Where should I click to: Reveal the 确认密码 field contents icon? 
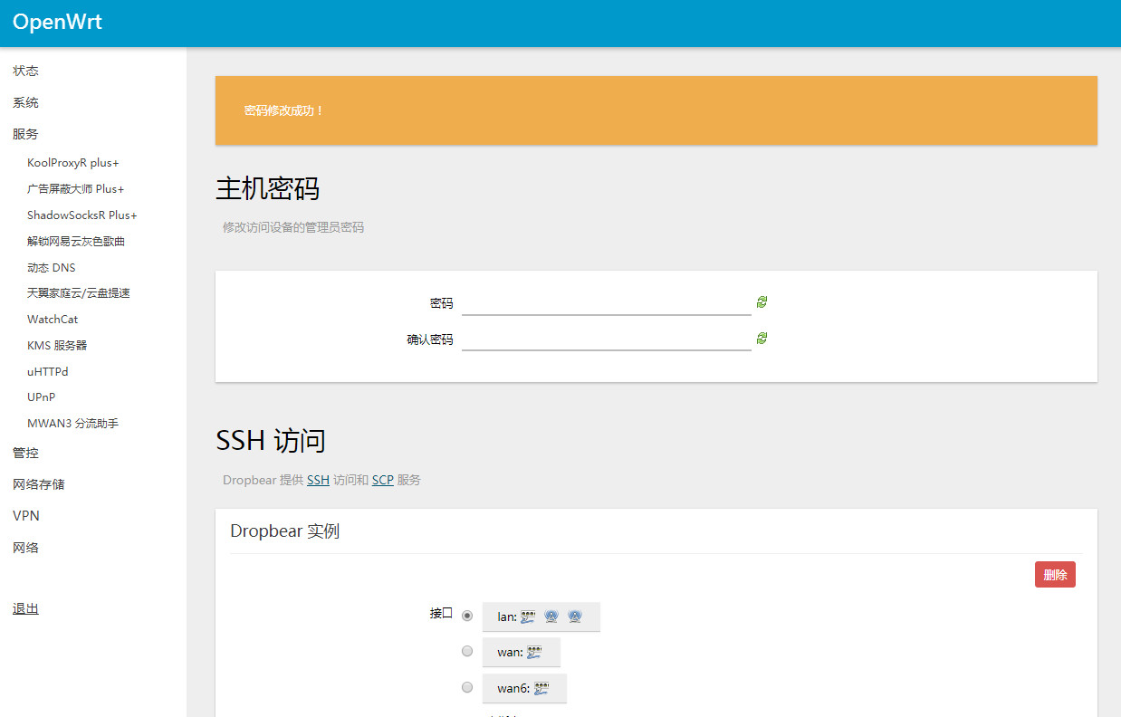pos(762,339)
